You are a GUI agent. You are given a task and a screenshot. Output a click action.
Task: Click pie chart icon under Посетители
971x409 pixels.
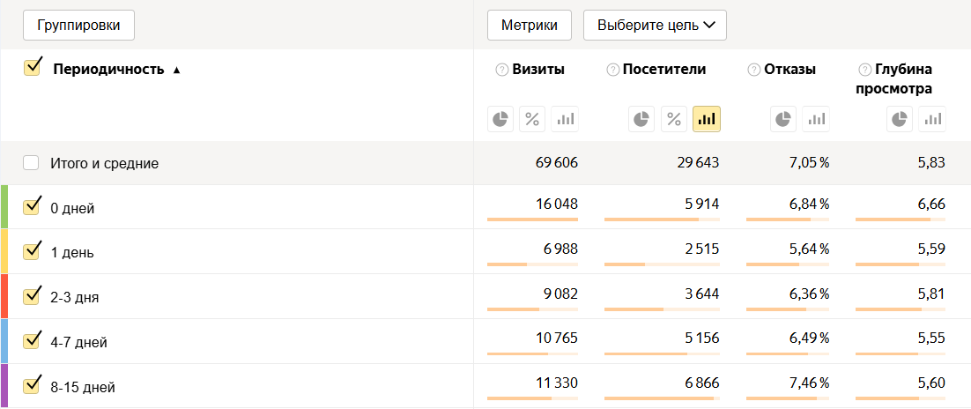pos(642,119)
